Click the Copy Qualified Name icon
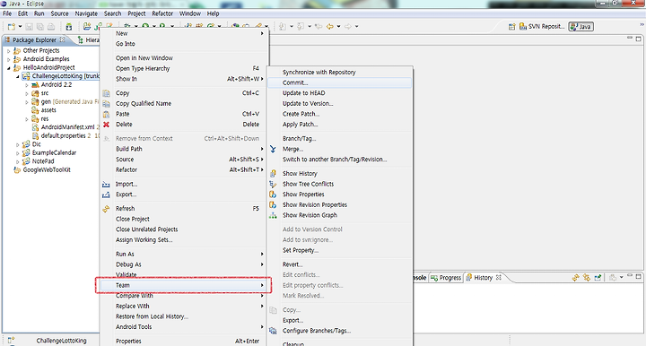 [x=106, y=104]
